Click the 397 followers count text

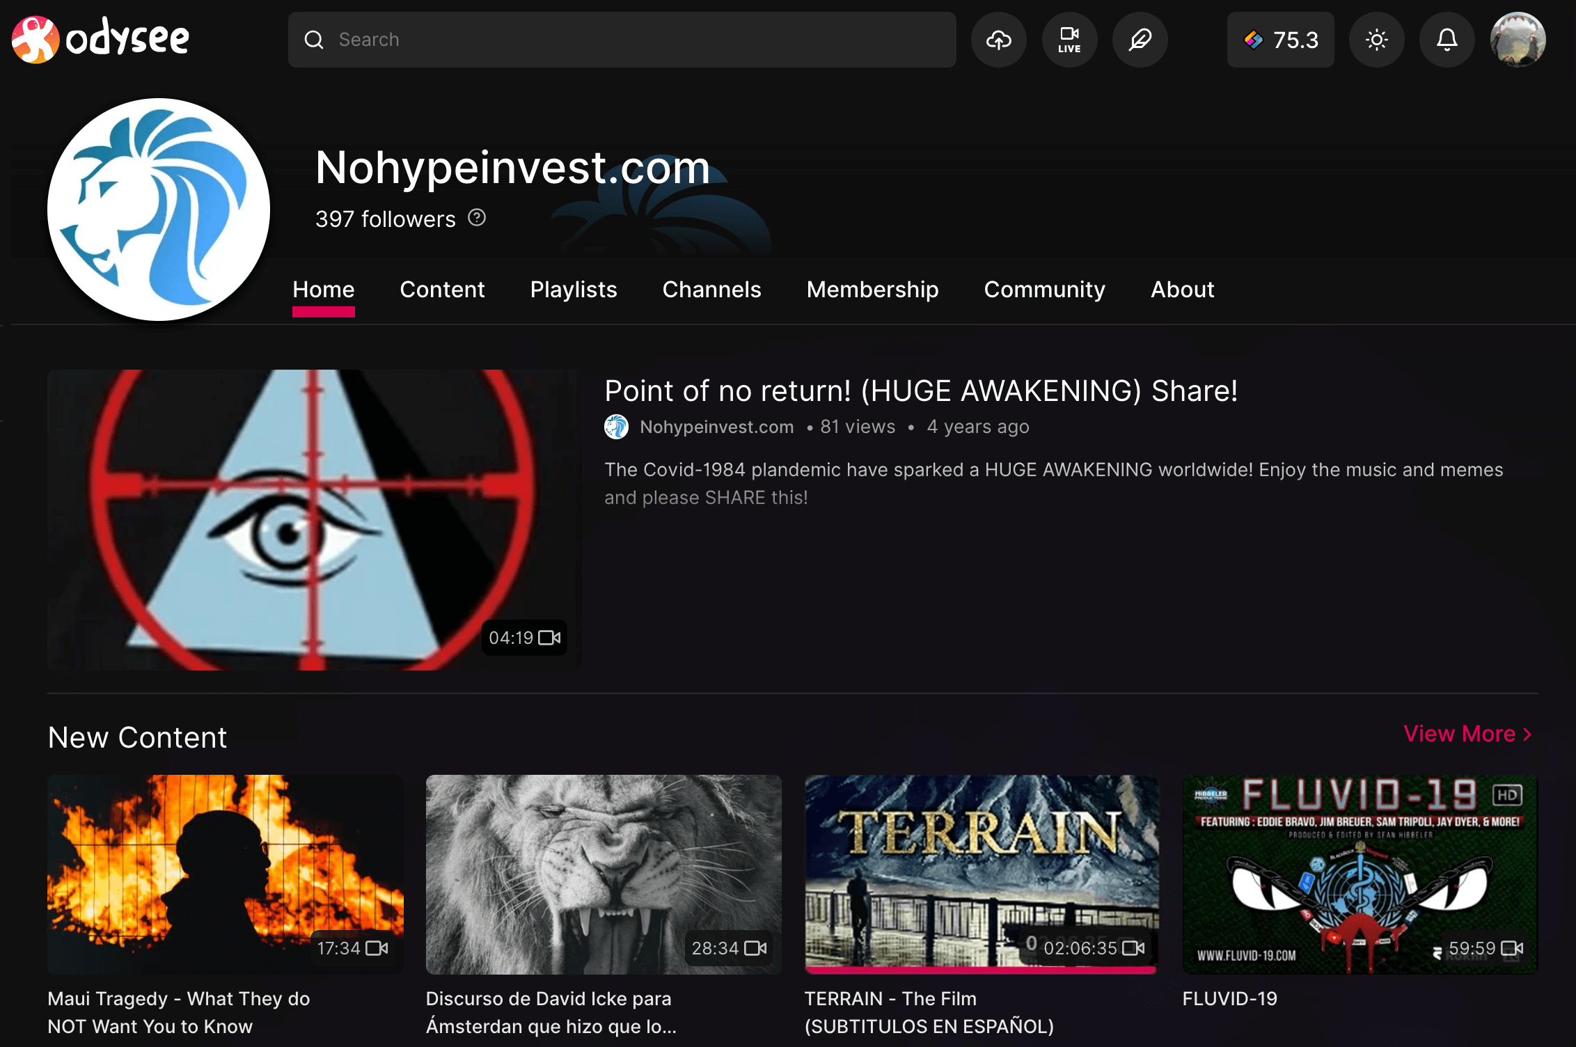(x=386, y=219)
